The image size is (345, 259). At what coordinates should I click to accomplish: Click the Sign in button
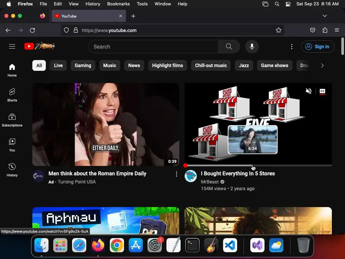318,47
